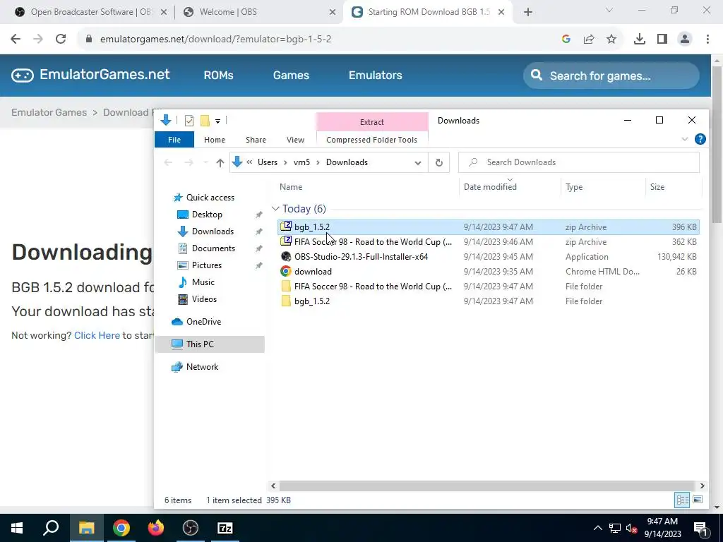Select OneDrive in navigation pane
723x542 pixels.
203,322
